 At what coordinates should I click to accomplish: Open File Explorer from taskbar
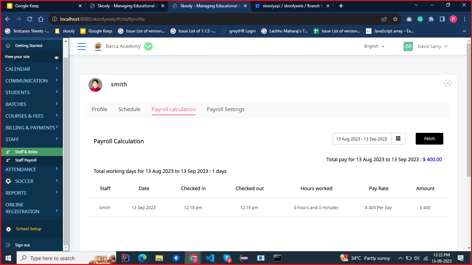[x=159, y=258]
